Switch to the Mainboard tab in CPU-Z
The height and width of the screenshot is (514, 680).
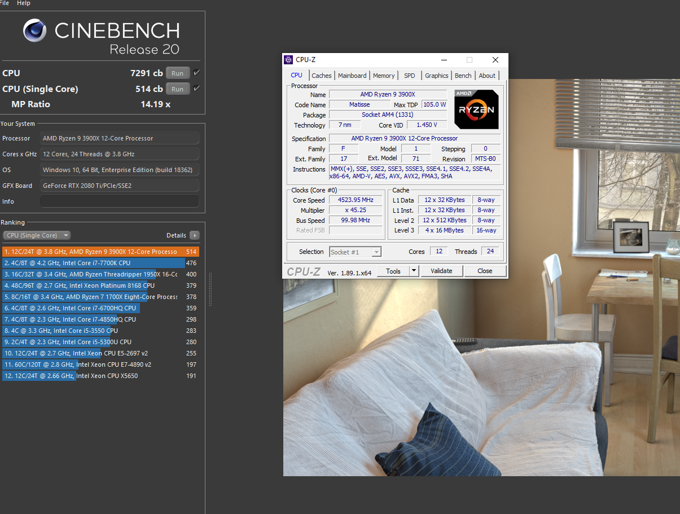tap(352, 76)
